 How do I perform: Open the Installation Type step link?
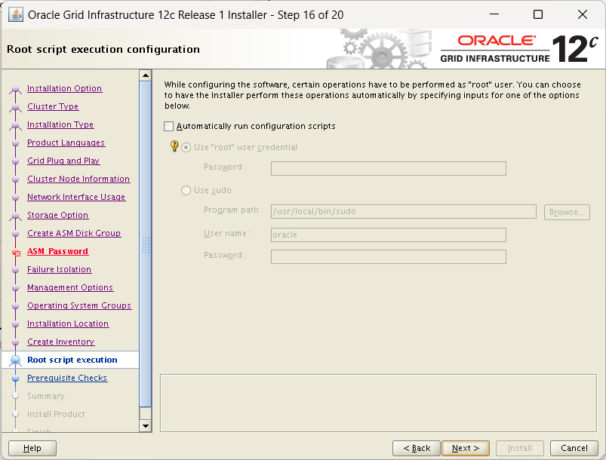click(x=60, y=124)
